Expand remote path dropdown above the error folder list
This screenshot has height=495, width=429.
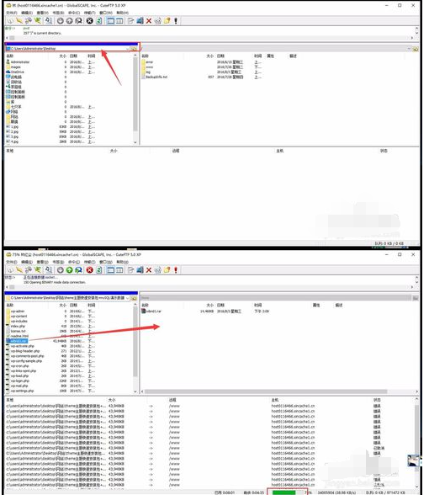pyautogui.click(x=409, y=49)
